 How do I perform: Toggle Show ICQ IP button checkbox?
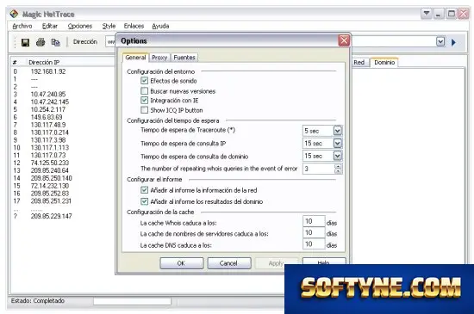pyautogui.click(x=145, y=110)
